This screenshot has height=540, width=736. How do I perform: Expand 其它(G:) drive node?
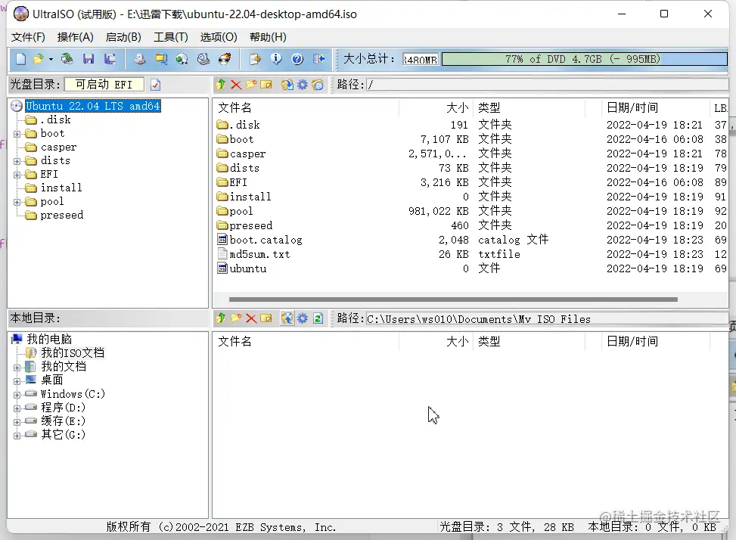click(x=17, y=436)
